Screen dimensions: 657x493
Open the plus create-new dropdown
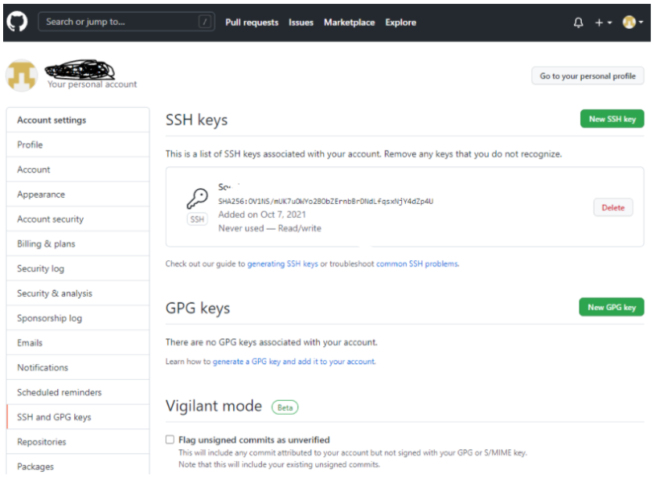[603, 23]
